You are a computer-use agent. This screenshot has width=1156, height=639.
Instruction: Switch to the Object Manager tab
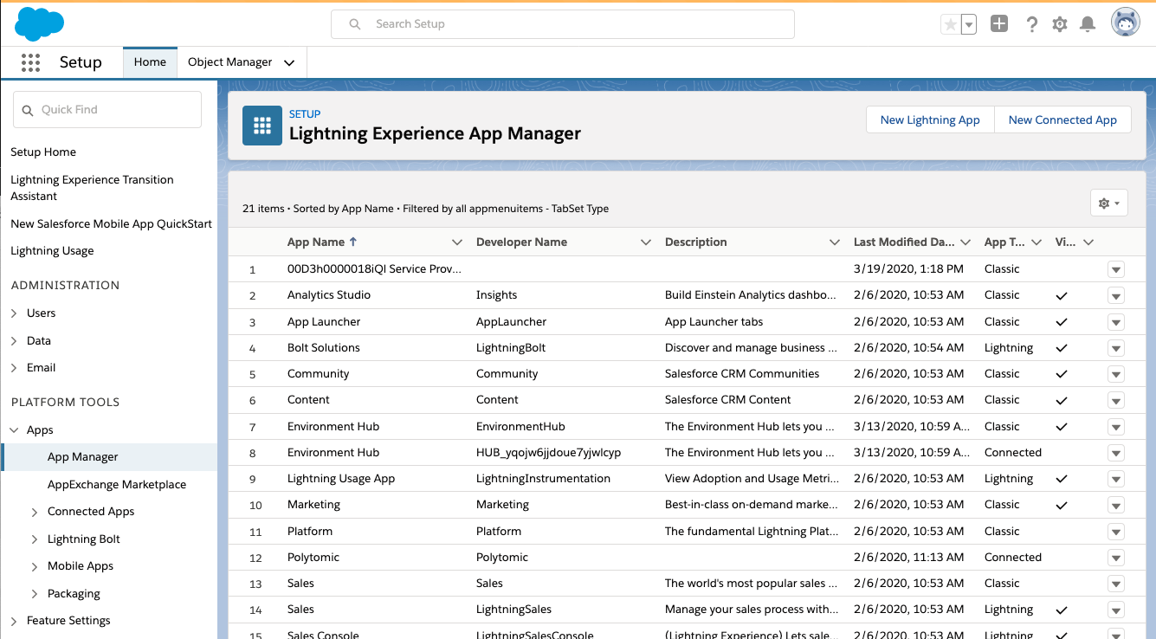click(229, 62)
